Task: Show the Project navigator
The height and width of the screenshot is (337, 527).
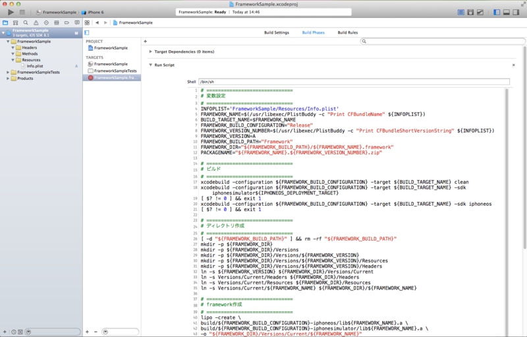Action: [5, 22]
